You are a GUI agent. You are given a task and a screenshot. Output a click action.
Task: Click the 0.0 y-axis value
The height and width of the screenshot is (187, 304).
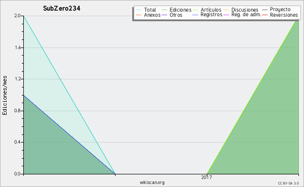click(x=17, y=174)
